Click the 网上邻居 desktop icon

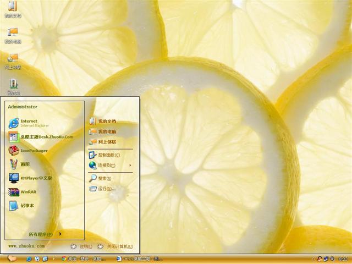(13, 61)
